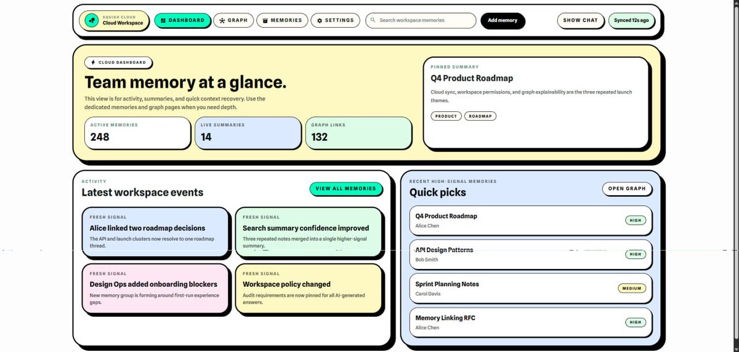
Task: Switch to the Dashboard tab
Action: (182, 20)
